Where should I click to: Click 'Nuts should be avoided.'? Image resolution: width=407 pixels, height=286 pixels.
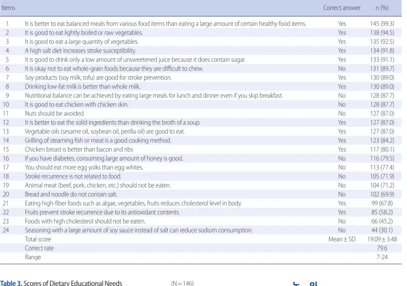(x=55, y=114)
